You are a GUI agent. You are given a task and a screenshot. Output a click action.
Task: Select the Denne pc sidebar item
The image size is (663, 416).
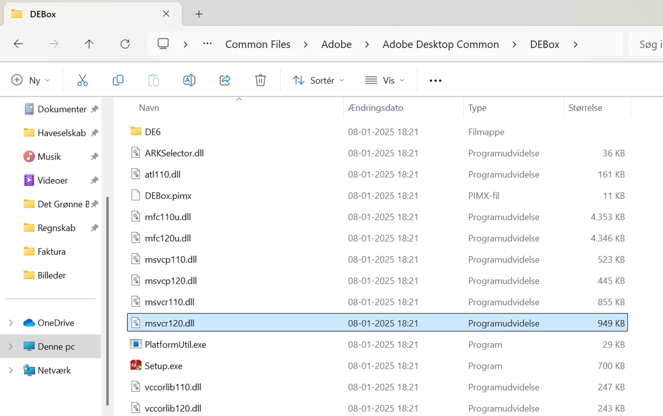pos(50,346)
